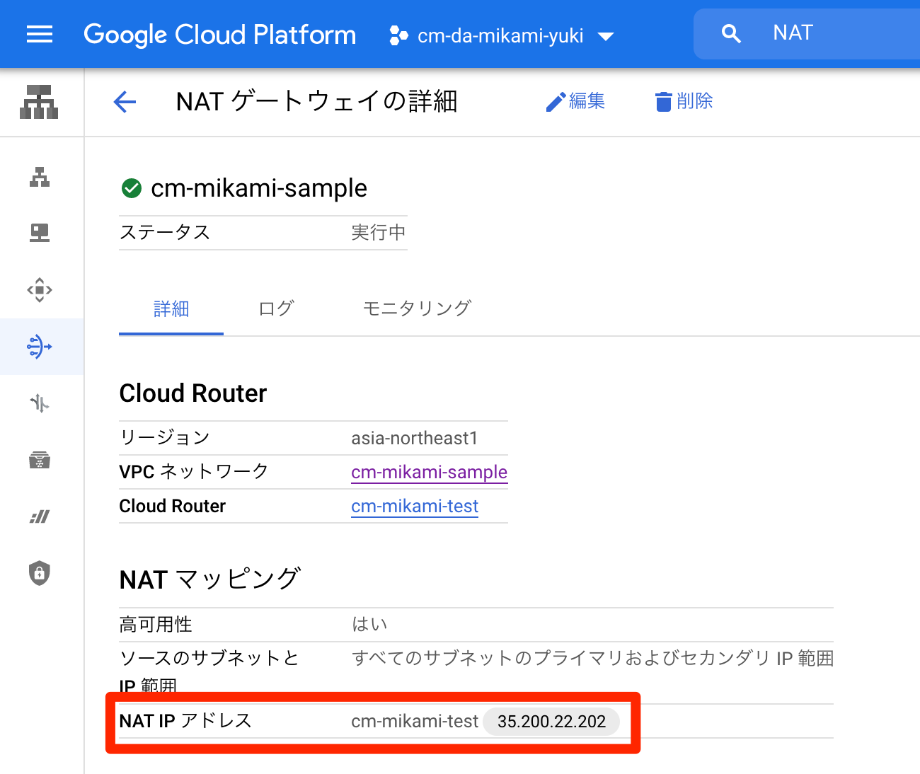Click the 削除 delete button

683,101
